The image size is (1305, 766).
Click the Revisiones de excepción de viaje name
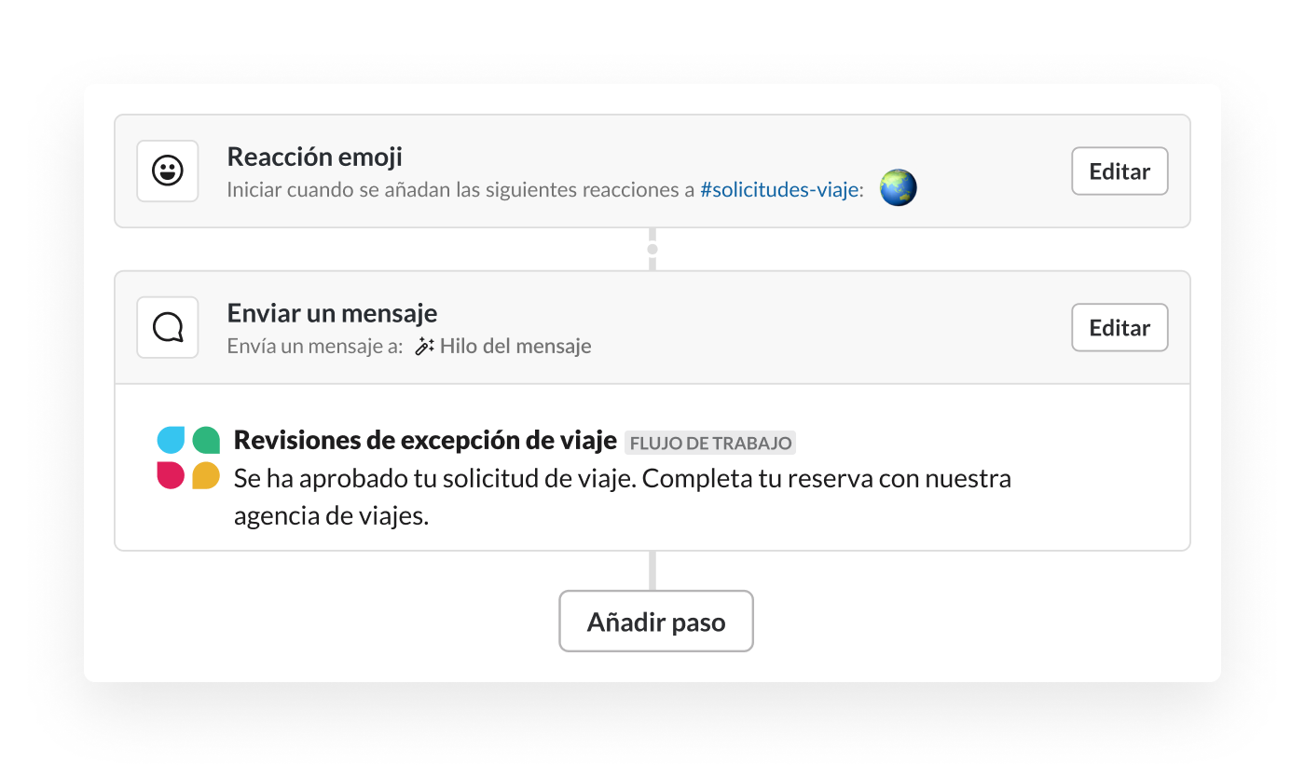click(x=425, y=440)
